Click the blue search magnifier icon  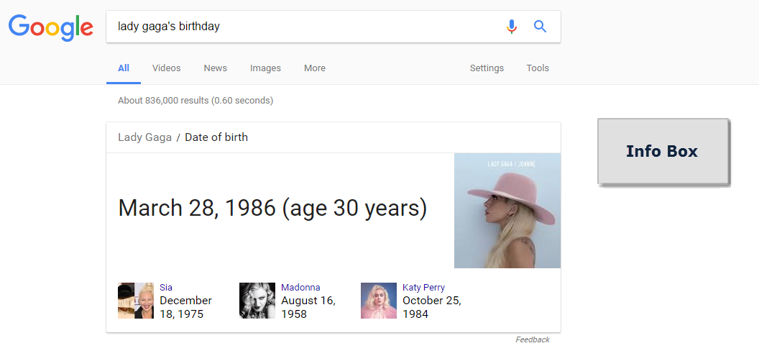coord(540,27)
